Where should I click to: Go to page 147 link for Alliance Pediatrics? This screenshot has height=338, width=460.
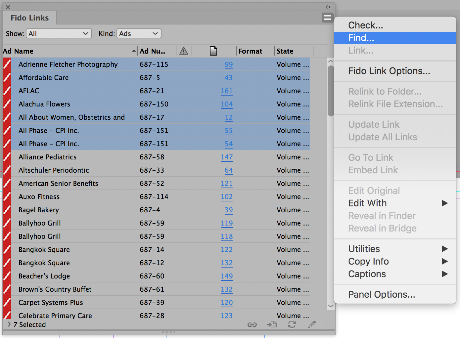point(227,157)
